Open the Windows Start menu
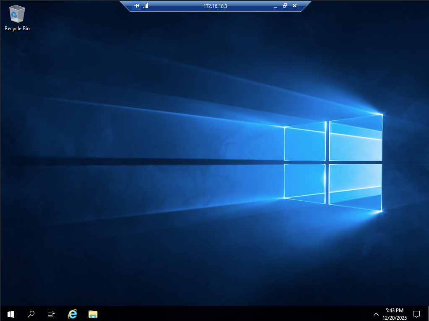 coord(10,313)
